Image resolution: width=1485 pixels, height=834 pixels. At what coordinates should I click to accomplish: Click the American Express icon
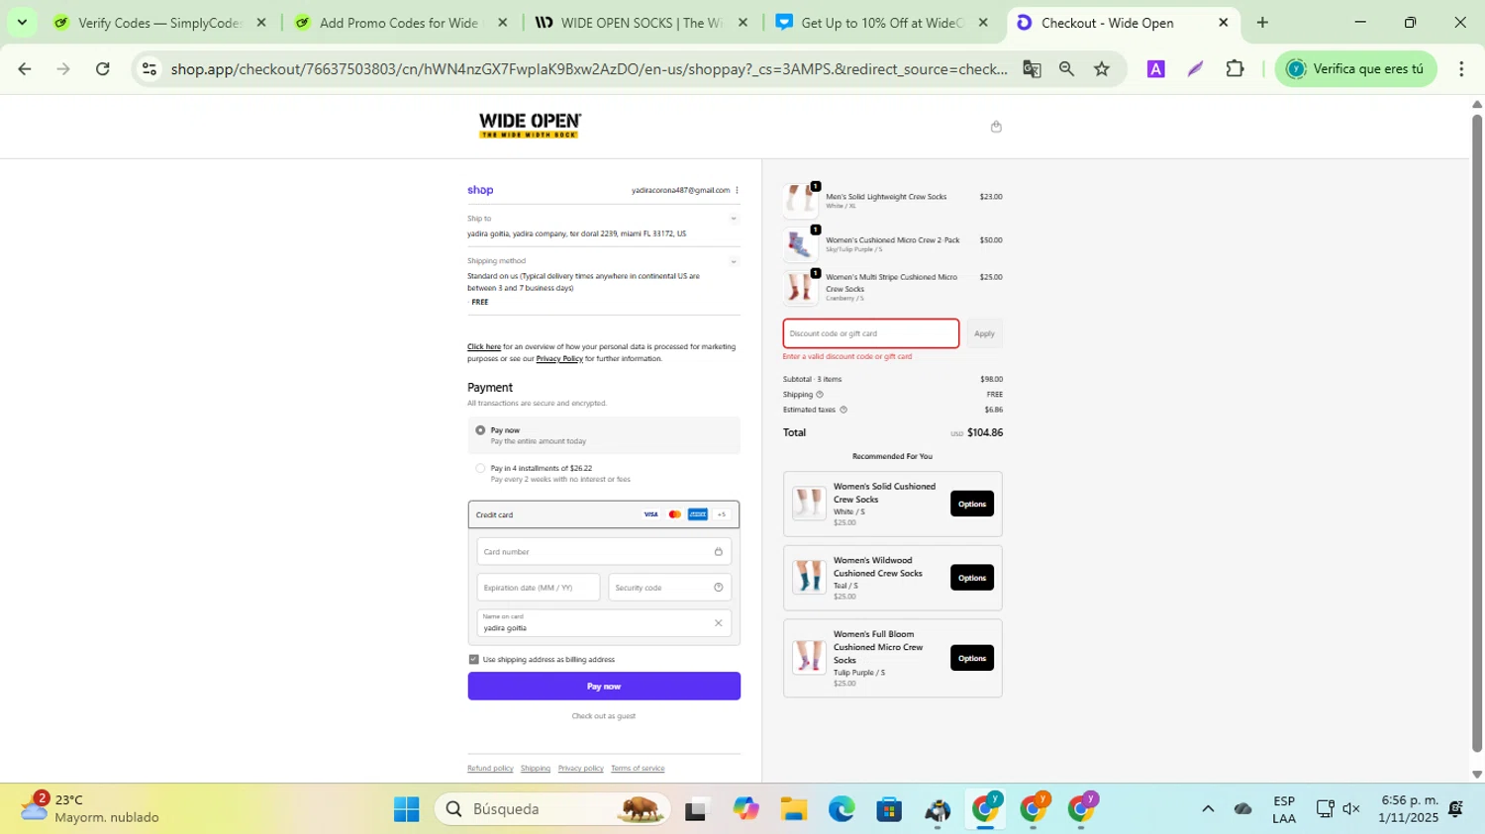tap(698, 514)
